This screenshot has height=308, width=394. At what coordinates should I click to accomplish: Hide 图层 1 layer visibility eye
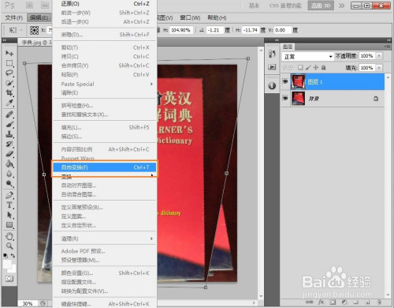[x=285, y=81]
